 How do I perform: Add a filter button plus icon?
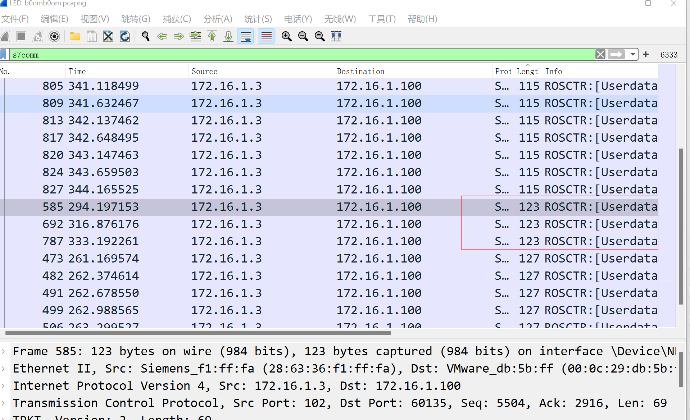(646, 54)
